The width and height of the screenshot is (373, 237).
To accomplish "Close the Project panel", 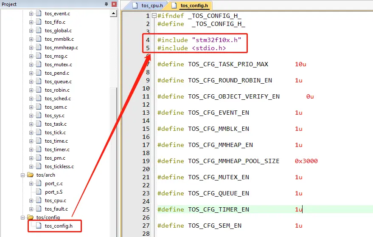I will tap(114, 4).
